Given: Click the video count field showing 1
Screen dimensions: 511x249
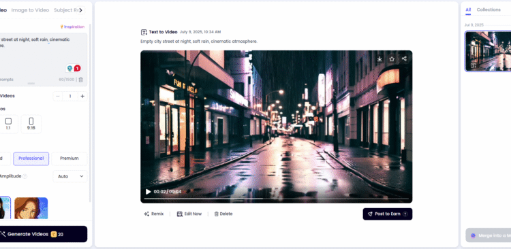Looking at the screenshot, I should pos(70,96).
